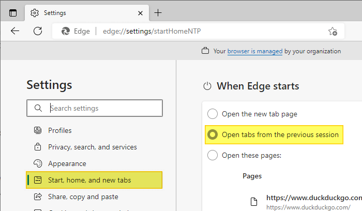
Task: Click the Edge logo in address bar
Action: coord(66,31)
